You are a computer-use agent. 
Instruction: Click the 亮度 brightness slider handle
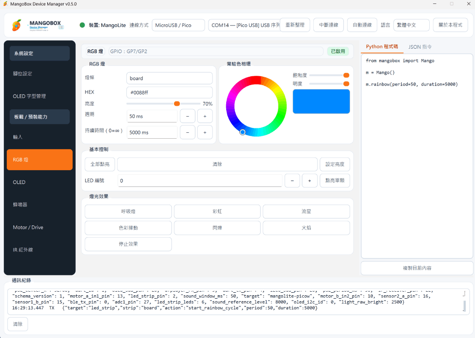177,104
